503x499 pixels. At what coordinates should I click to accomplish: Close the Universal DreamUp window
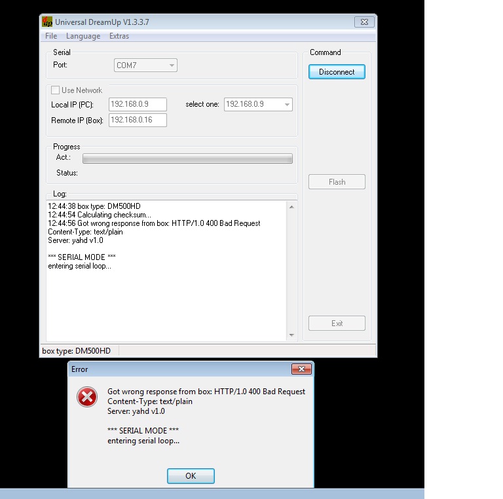364,22
